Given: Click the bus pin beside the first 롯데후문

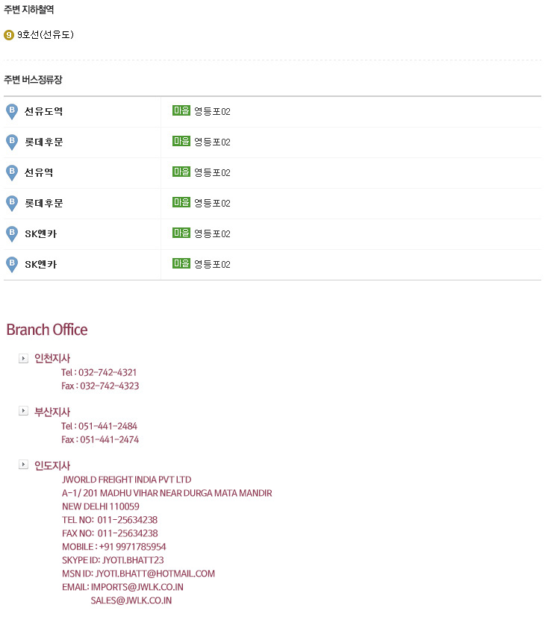Looking at the screenshot, I should coord(12,142).
